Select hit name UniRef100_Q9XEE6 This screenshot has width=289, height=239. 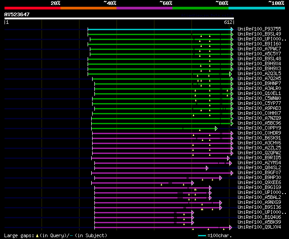(x=259, y=183)
